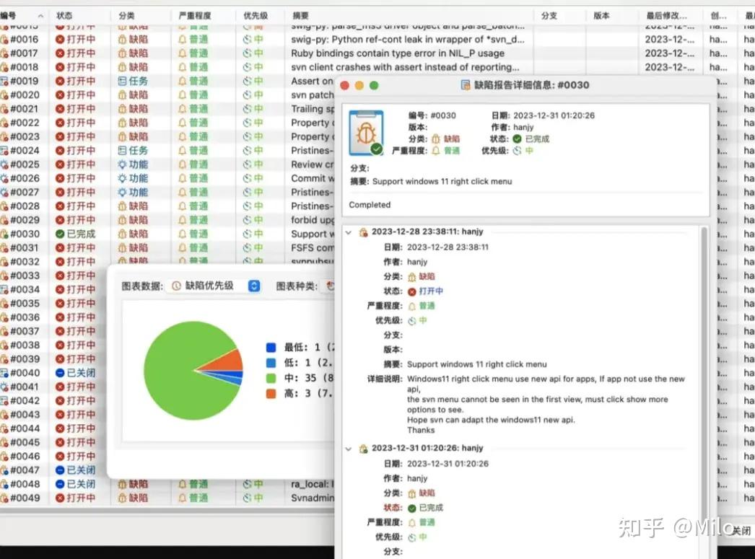Click the bug clipboard icon in detail window

pyautogui.click(x=366, y=132)
